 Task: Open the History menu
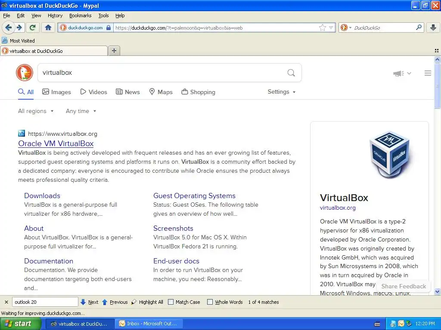(55, 15)
